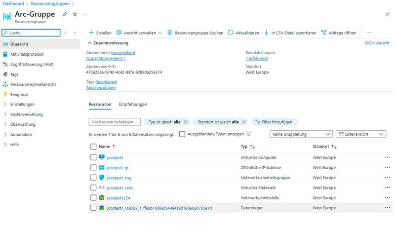Select the checkbox for joostest1-ip row
Image resolution: width=395 pixels, height=225 pixels.
point(93,167)
